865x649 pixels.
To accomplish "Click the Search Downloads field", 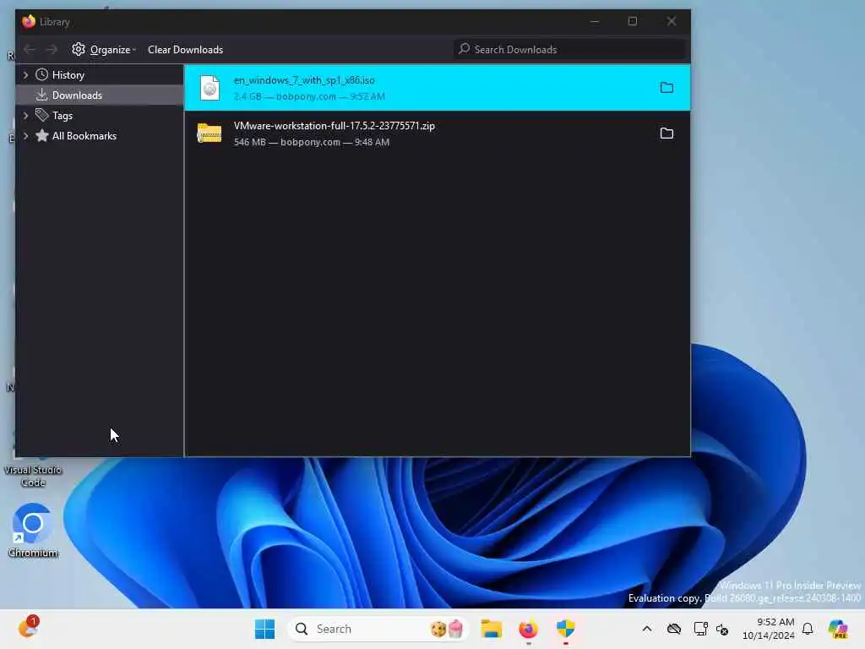I will point(569,49).
